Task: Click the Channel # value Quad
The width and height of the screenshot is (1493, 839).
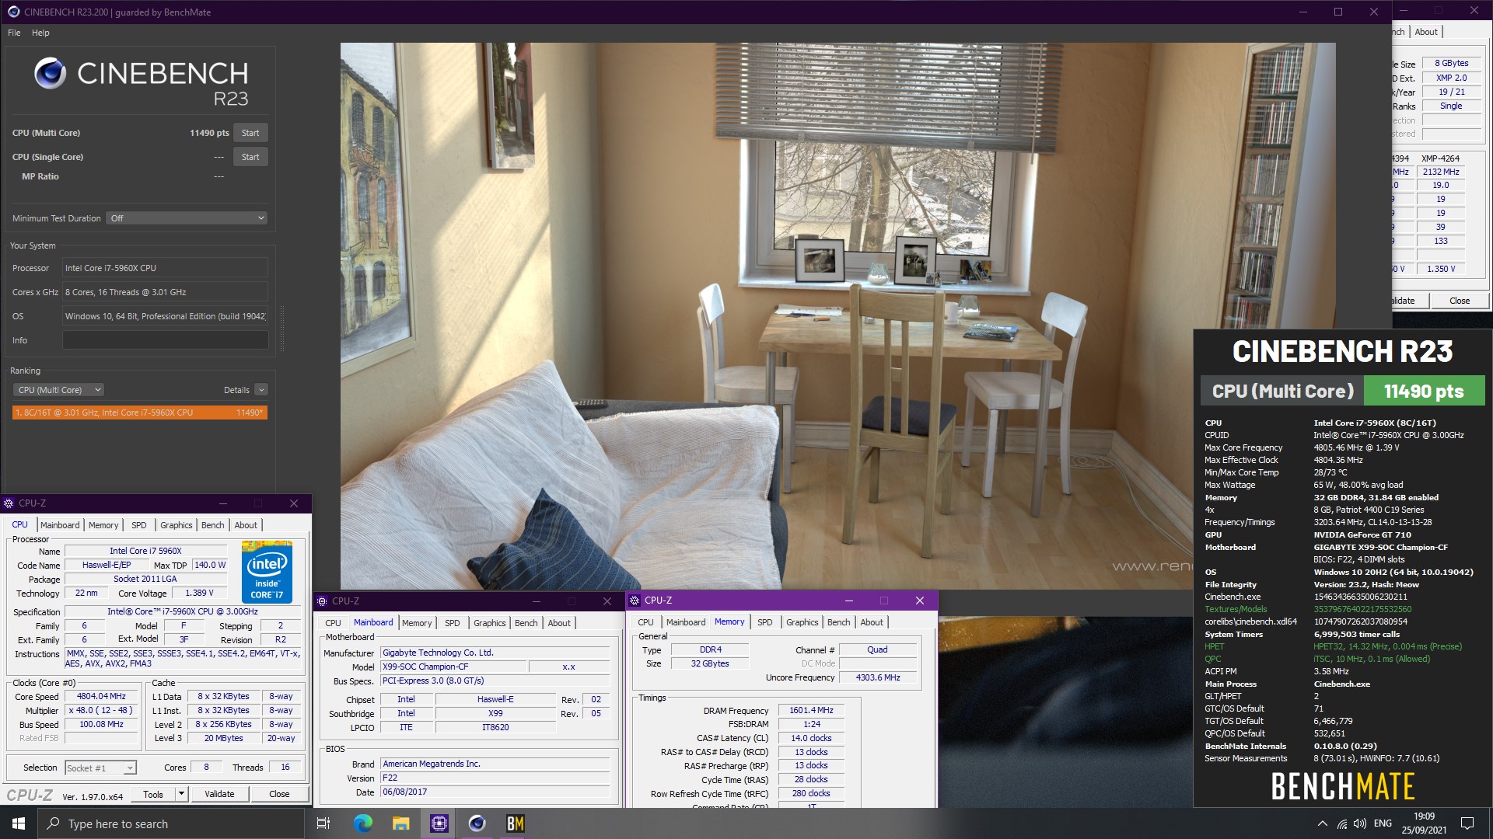Action: 878,649
